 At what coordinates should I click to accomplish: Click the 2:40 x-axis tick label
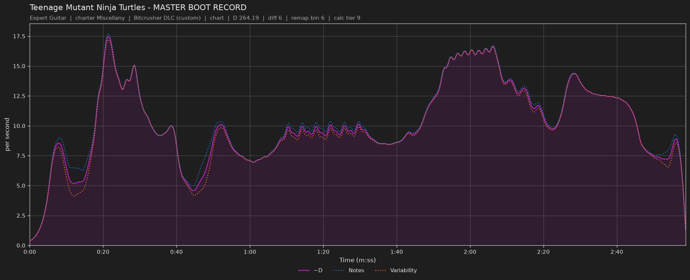coord(617,252)
